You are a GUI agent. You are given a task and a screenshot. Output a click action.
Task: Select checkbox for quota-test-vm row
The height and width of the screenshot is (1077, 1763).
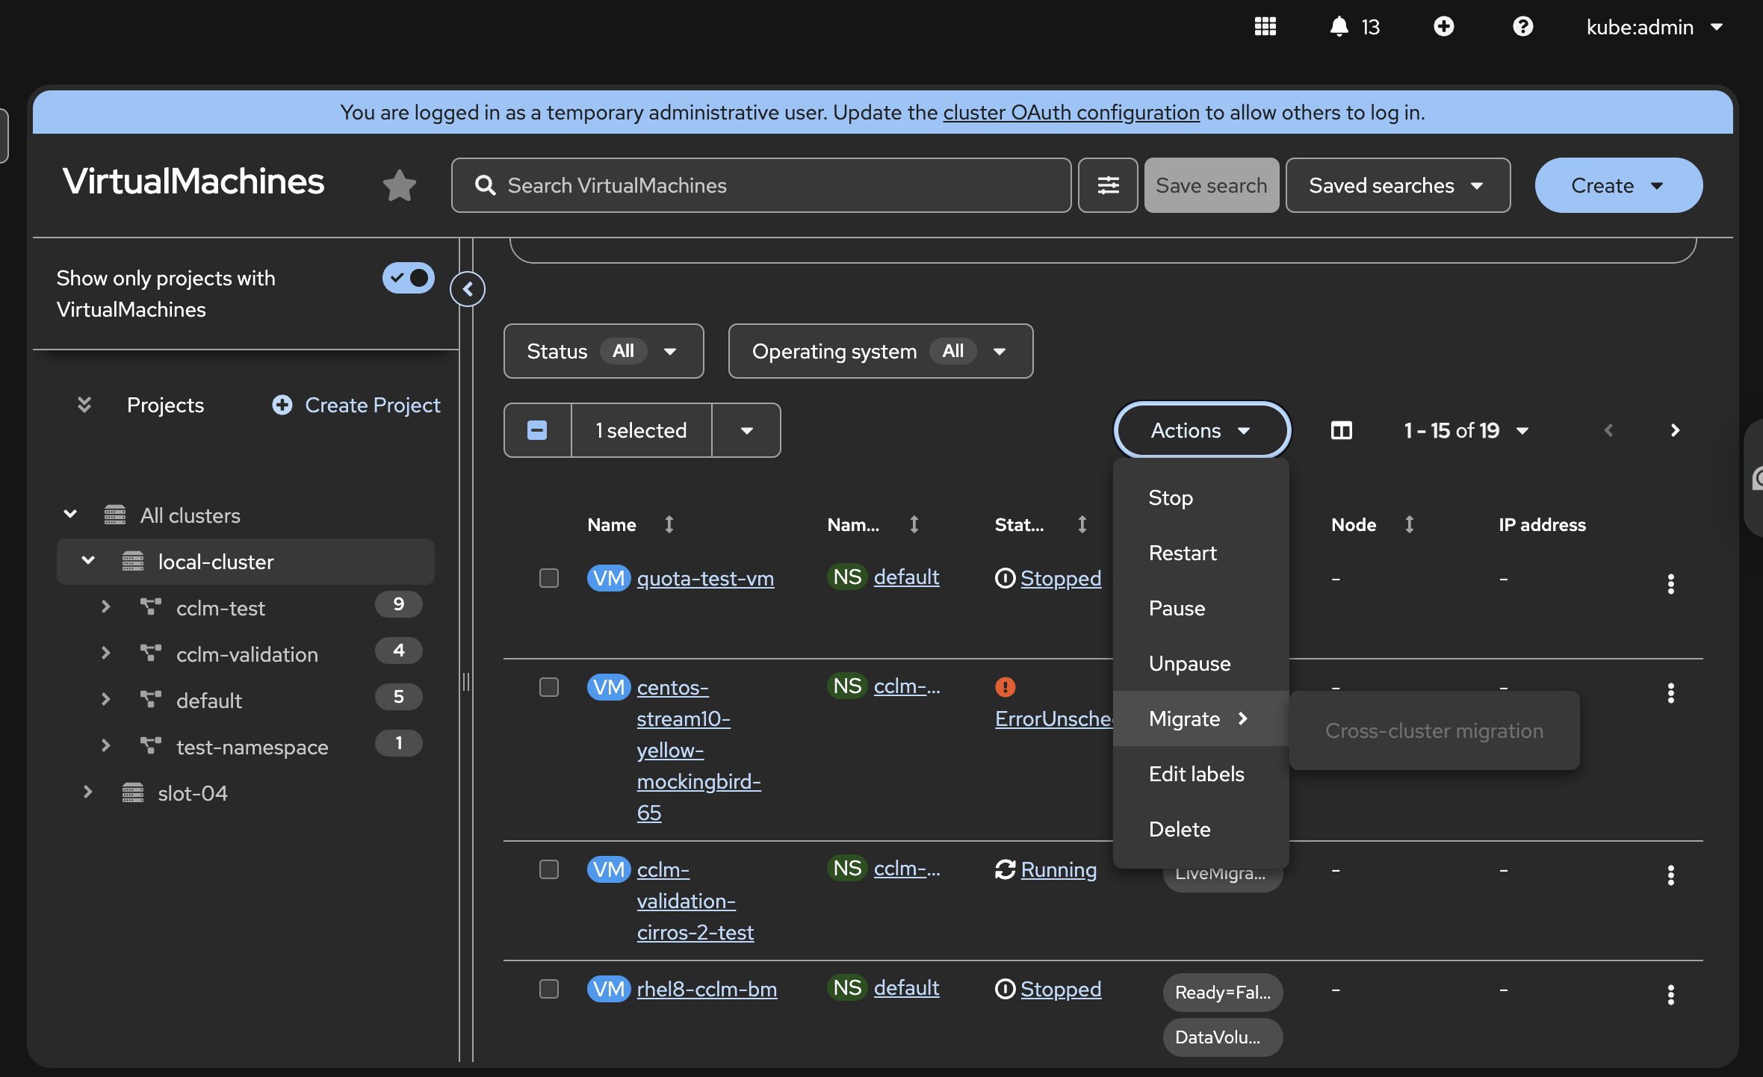click(549, 578)
